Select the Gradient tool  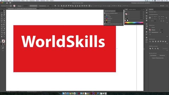pyautogui.click(x=4, y=29)
